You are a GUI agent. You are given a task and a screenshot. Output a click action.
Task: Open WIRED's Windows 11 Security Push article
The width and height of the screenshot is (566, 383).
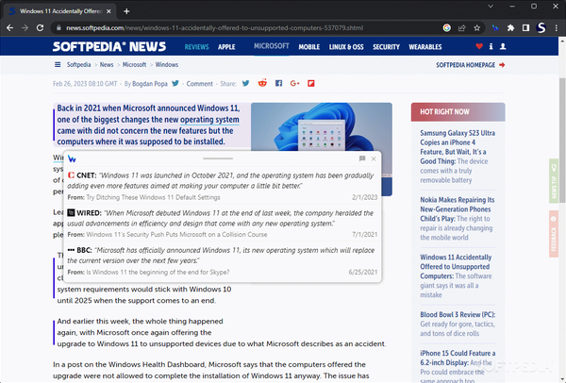click(x=176, y=235)
